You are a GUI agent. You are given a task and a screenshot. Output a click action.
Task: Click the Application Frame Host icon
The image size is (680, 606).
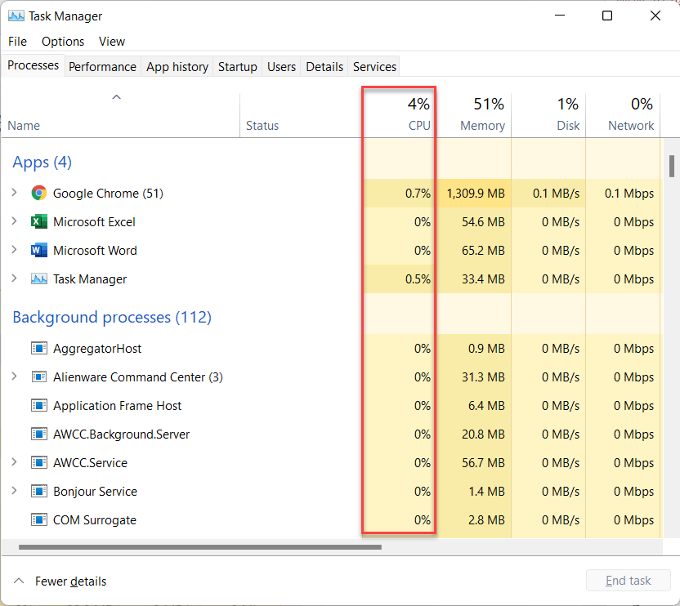pyautogui.click(x=38, y=406)
